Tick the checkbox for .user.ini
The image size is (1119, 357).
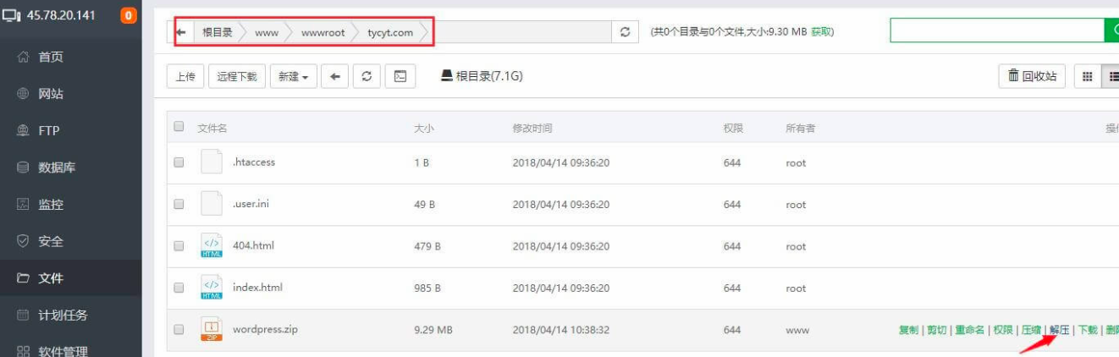(179, 204)
